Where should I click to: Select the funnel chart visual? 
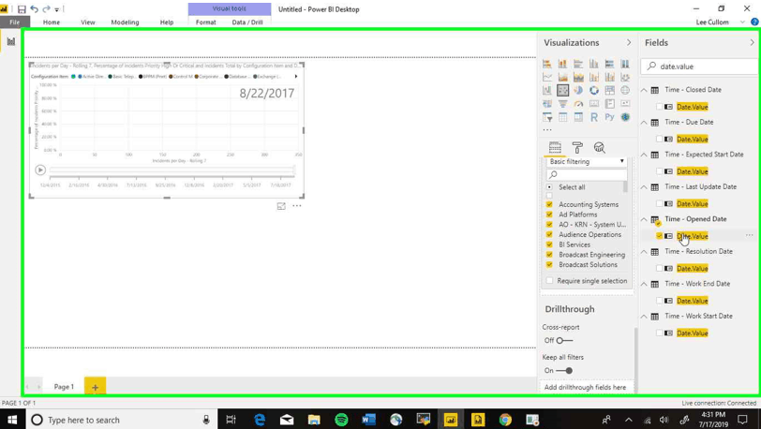(562, 103)
